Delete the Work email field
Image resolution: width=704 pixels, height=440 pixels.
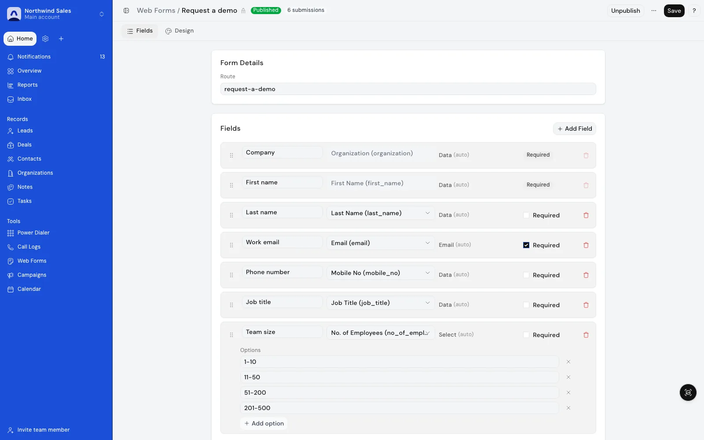click(x=586, y=245)
